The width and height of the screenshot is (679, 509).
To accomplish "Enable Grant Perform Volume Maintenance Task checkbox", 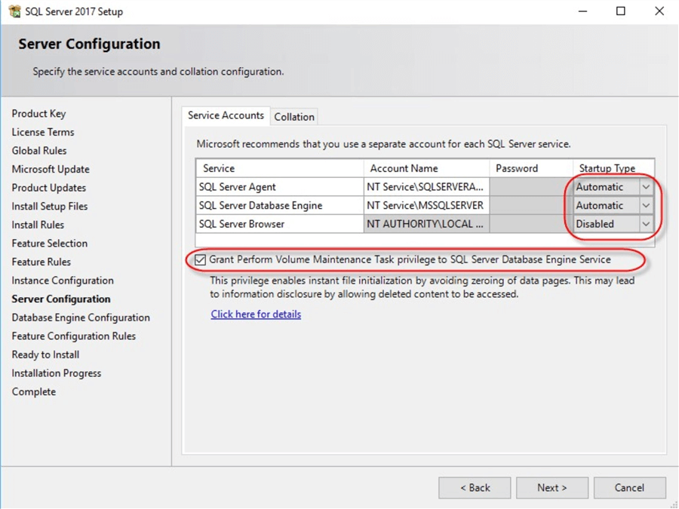I will click(200, 259).
